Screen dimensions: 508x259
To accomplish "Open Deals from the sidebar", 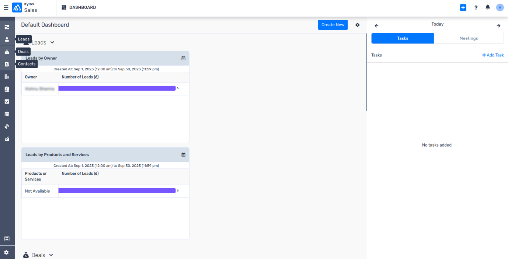I will click(7, 52).
